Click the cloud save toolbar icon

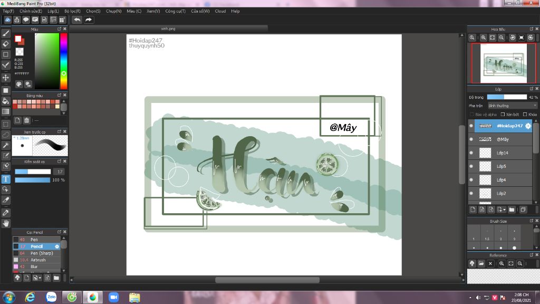click(7, 20)
